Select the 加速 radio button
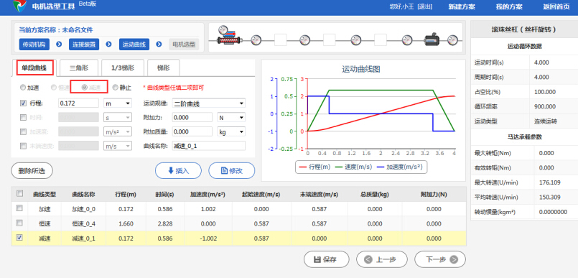This screenshot has height=278, width=578. coord(23,88)
